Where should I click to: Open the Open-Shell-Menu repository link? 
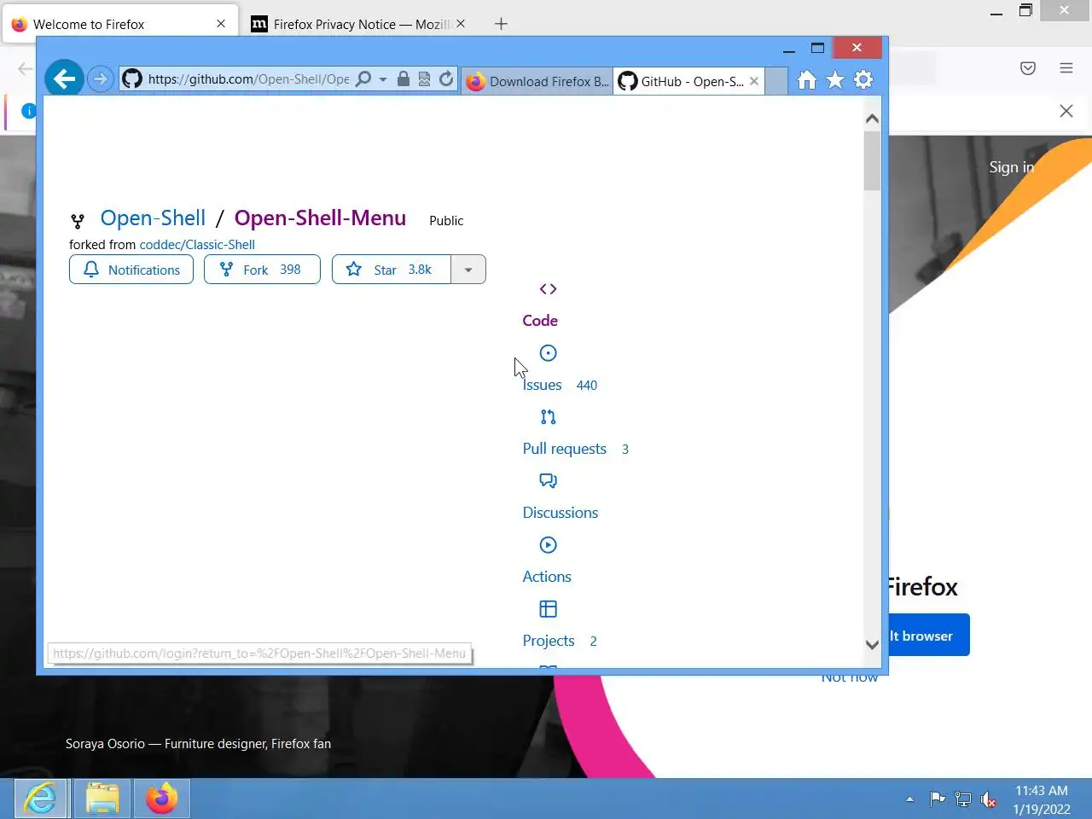320,218
